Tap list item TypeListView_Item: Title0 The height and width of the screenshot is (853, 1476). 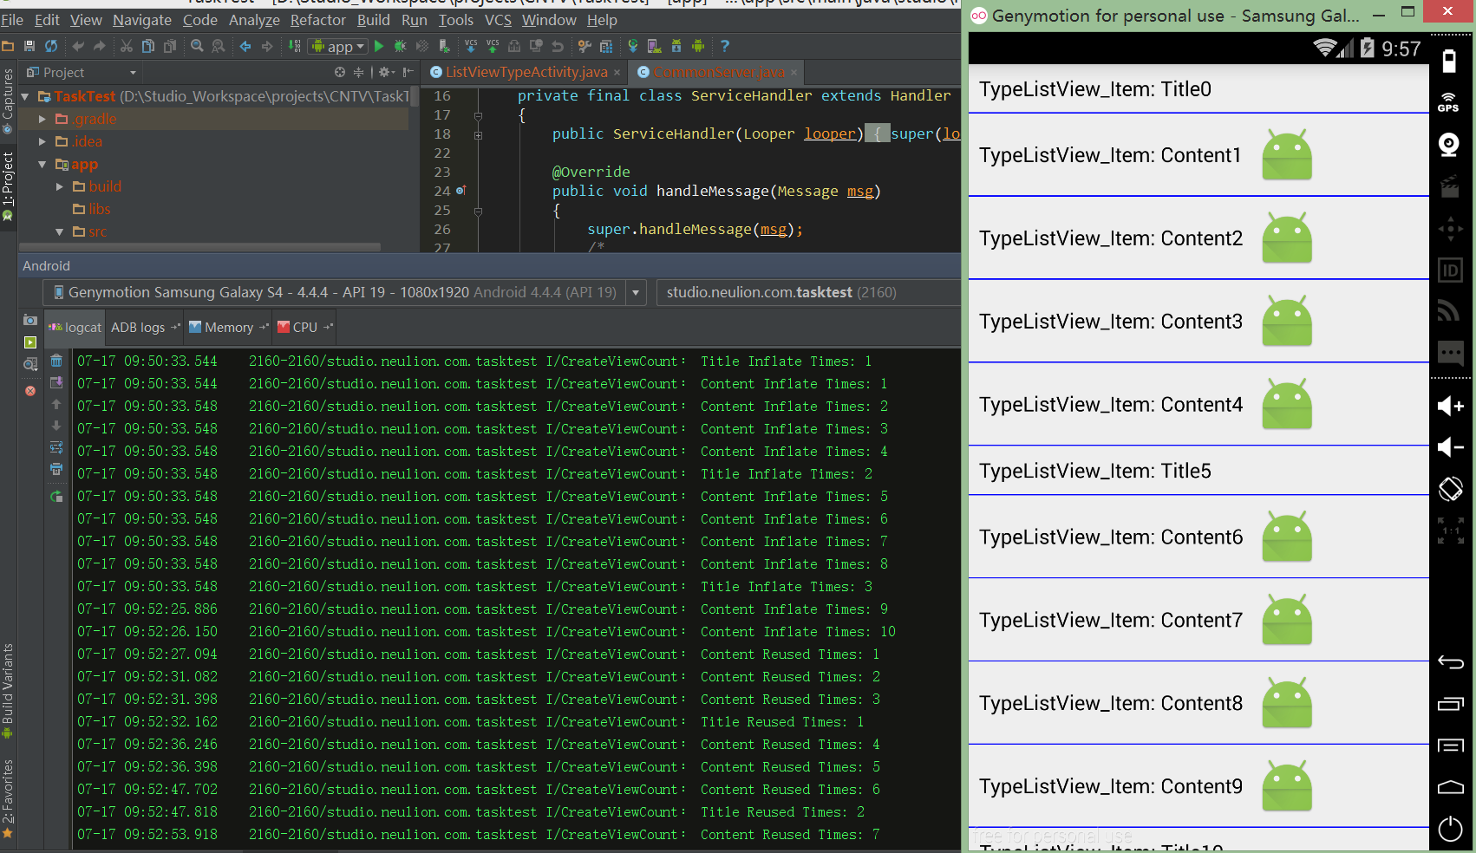tap(1198, 89)
